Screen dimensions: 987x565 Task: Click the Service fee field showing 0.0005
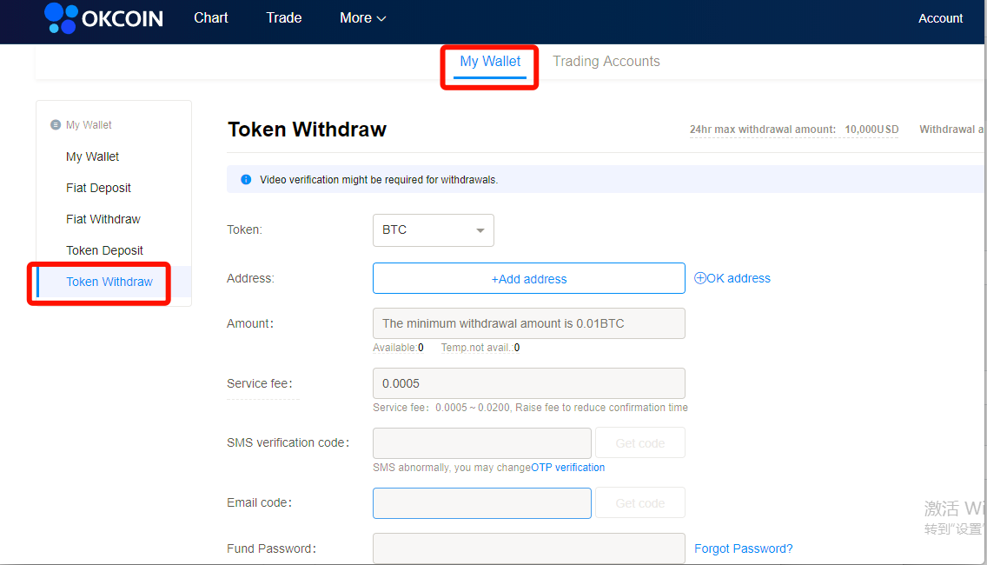pos(529,383)
